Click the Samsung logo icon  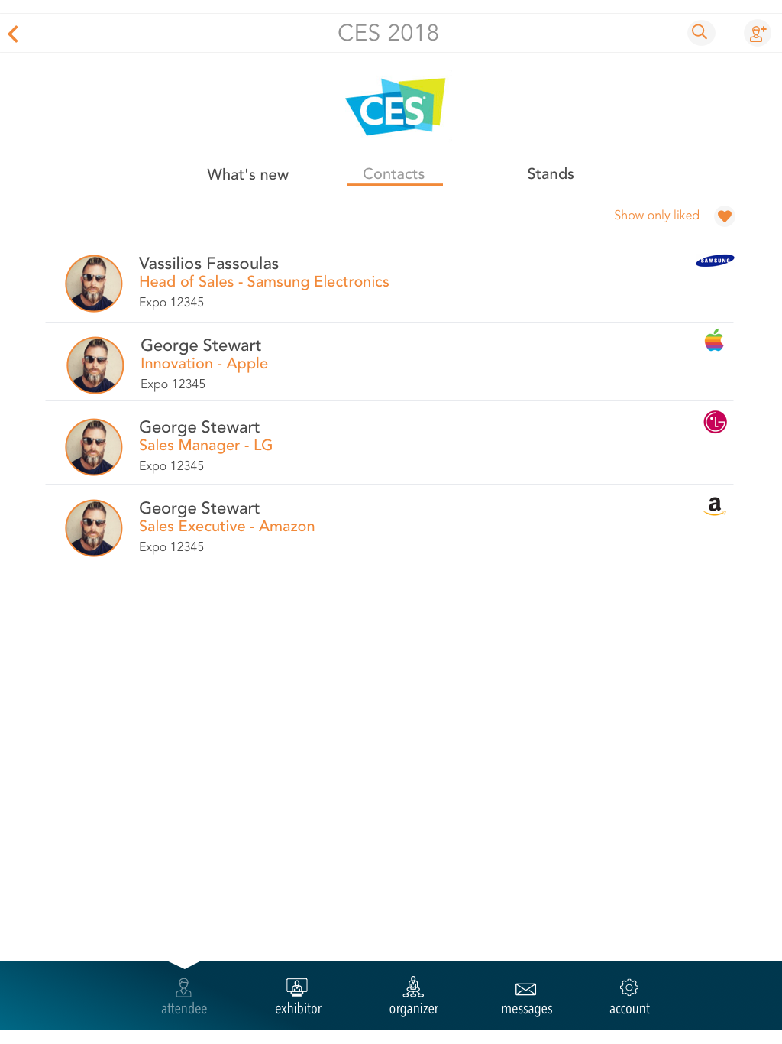click(715, 261)
